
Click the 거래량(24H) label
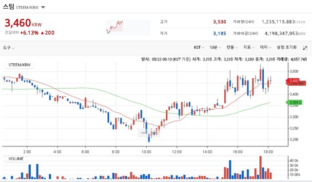point(244,21)
